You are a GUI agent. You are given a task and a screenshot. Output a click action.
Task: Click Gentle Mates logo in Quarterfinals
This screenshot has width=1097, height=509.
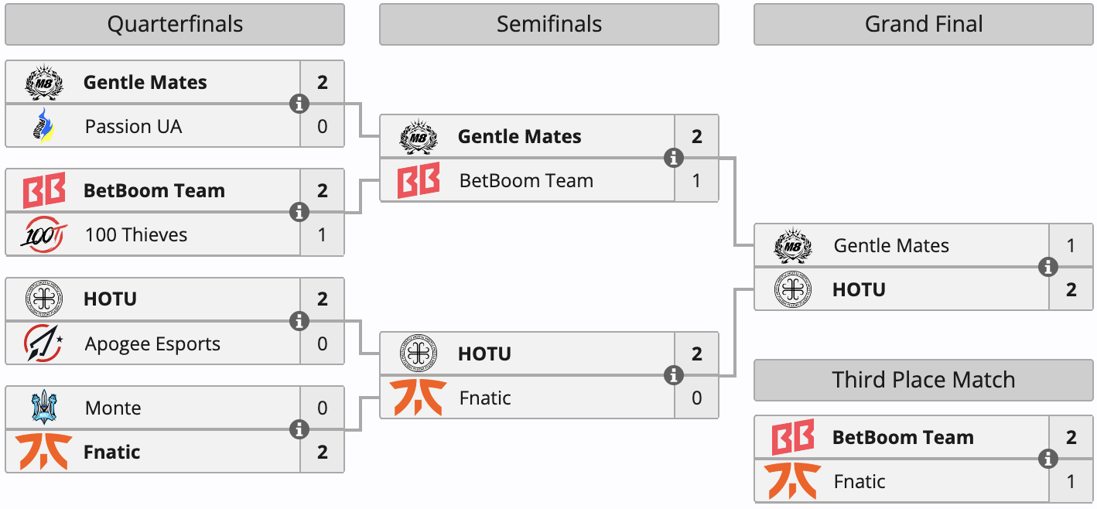click(43, 82)
